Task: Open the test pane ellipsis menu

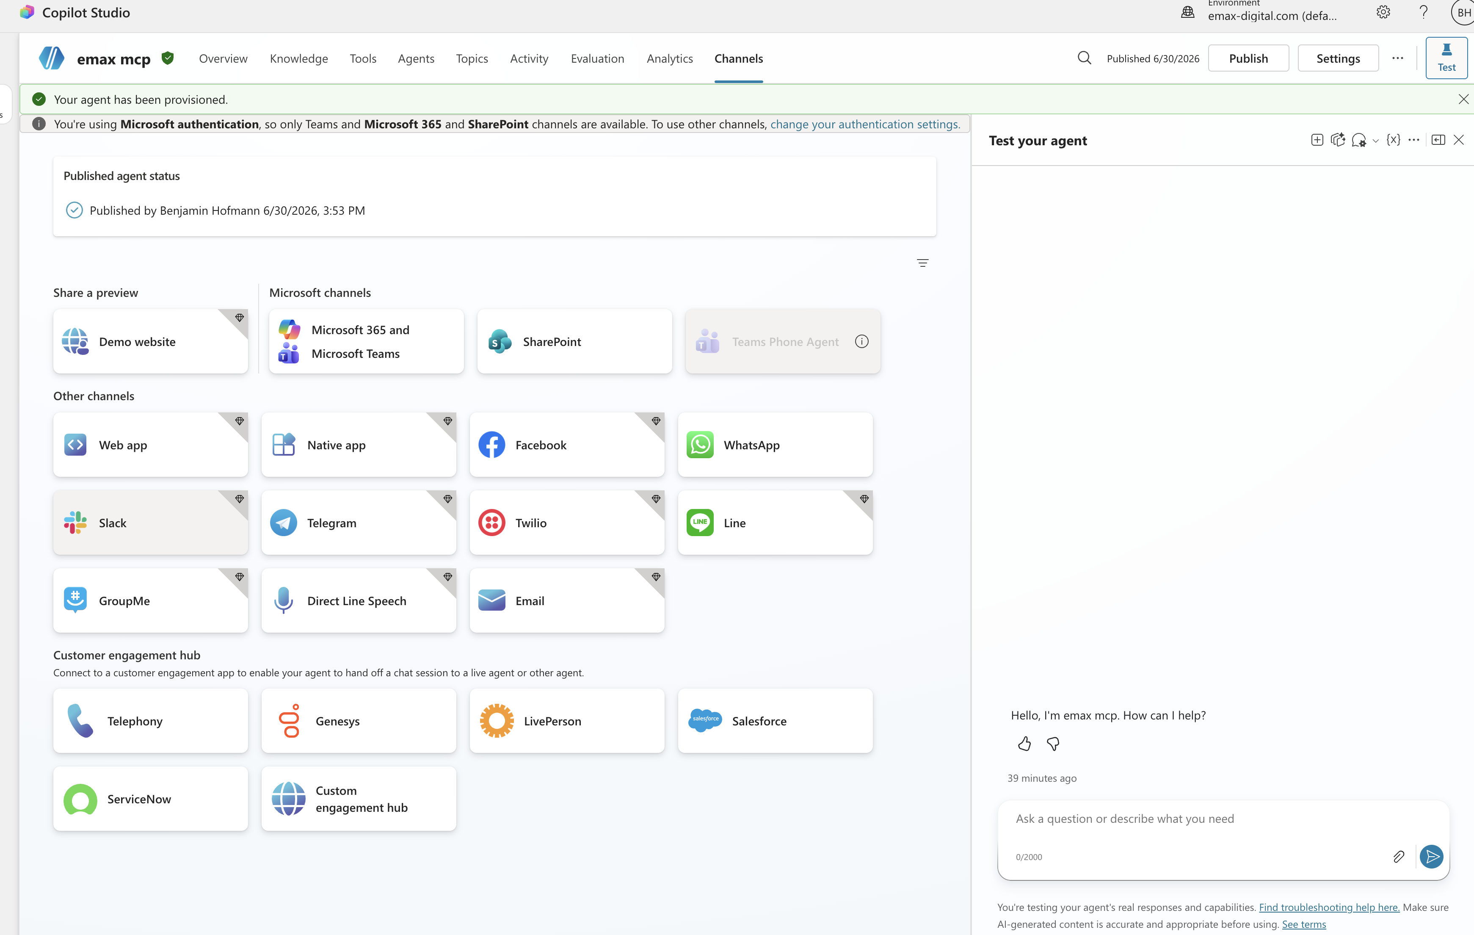Action: pos(1413,140)
